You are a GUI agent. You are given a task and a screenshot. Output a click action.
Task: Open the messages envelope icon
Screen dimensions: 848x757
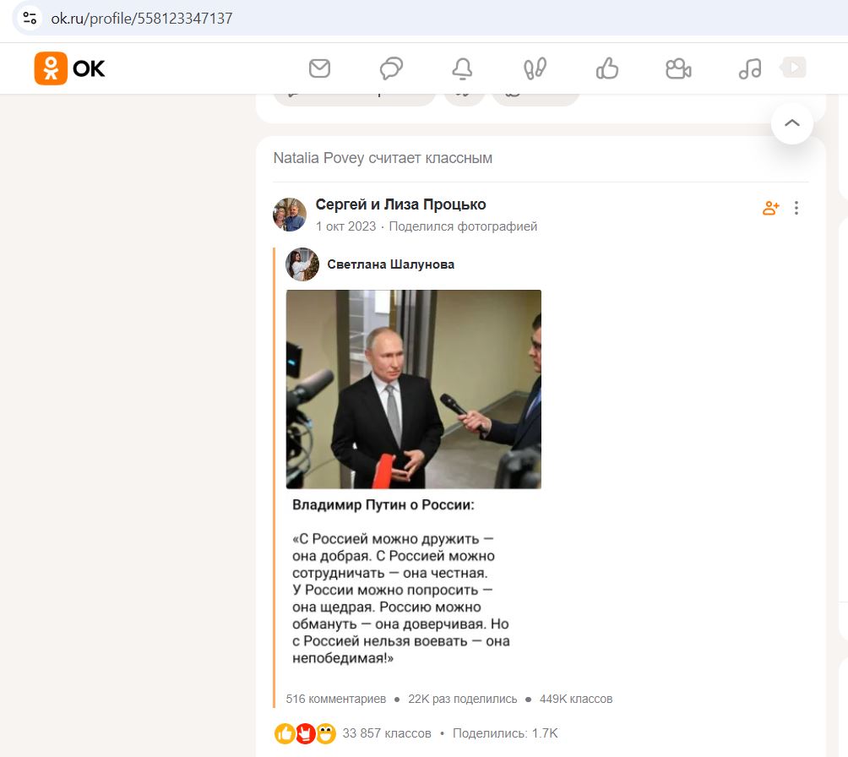tap(319, 68)
